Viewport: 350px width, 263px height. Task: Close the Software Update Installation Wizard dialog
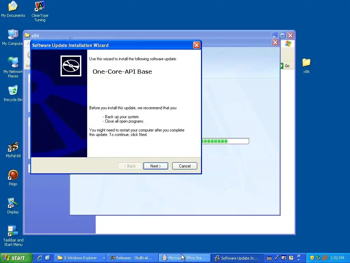click(197, 45)
